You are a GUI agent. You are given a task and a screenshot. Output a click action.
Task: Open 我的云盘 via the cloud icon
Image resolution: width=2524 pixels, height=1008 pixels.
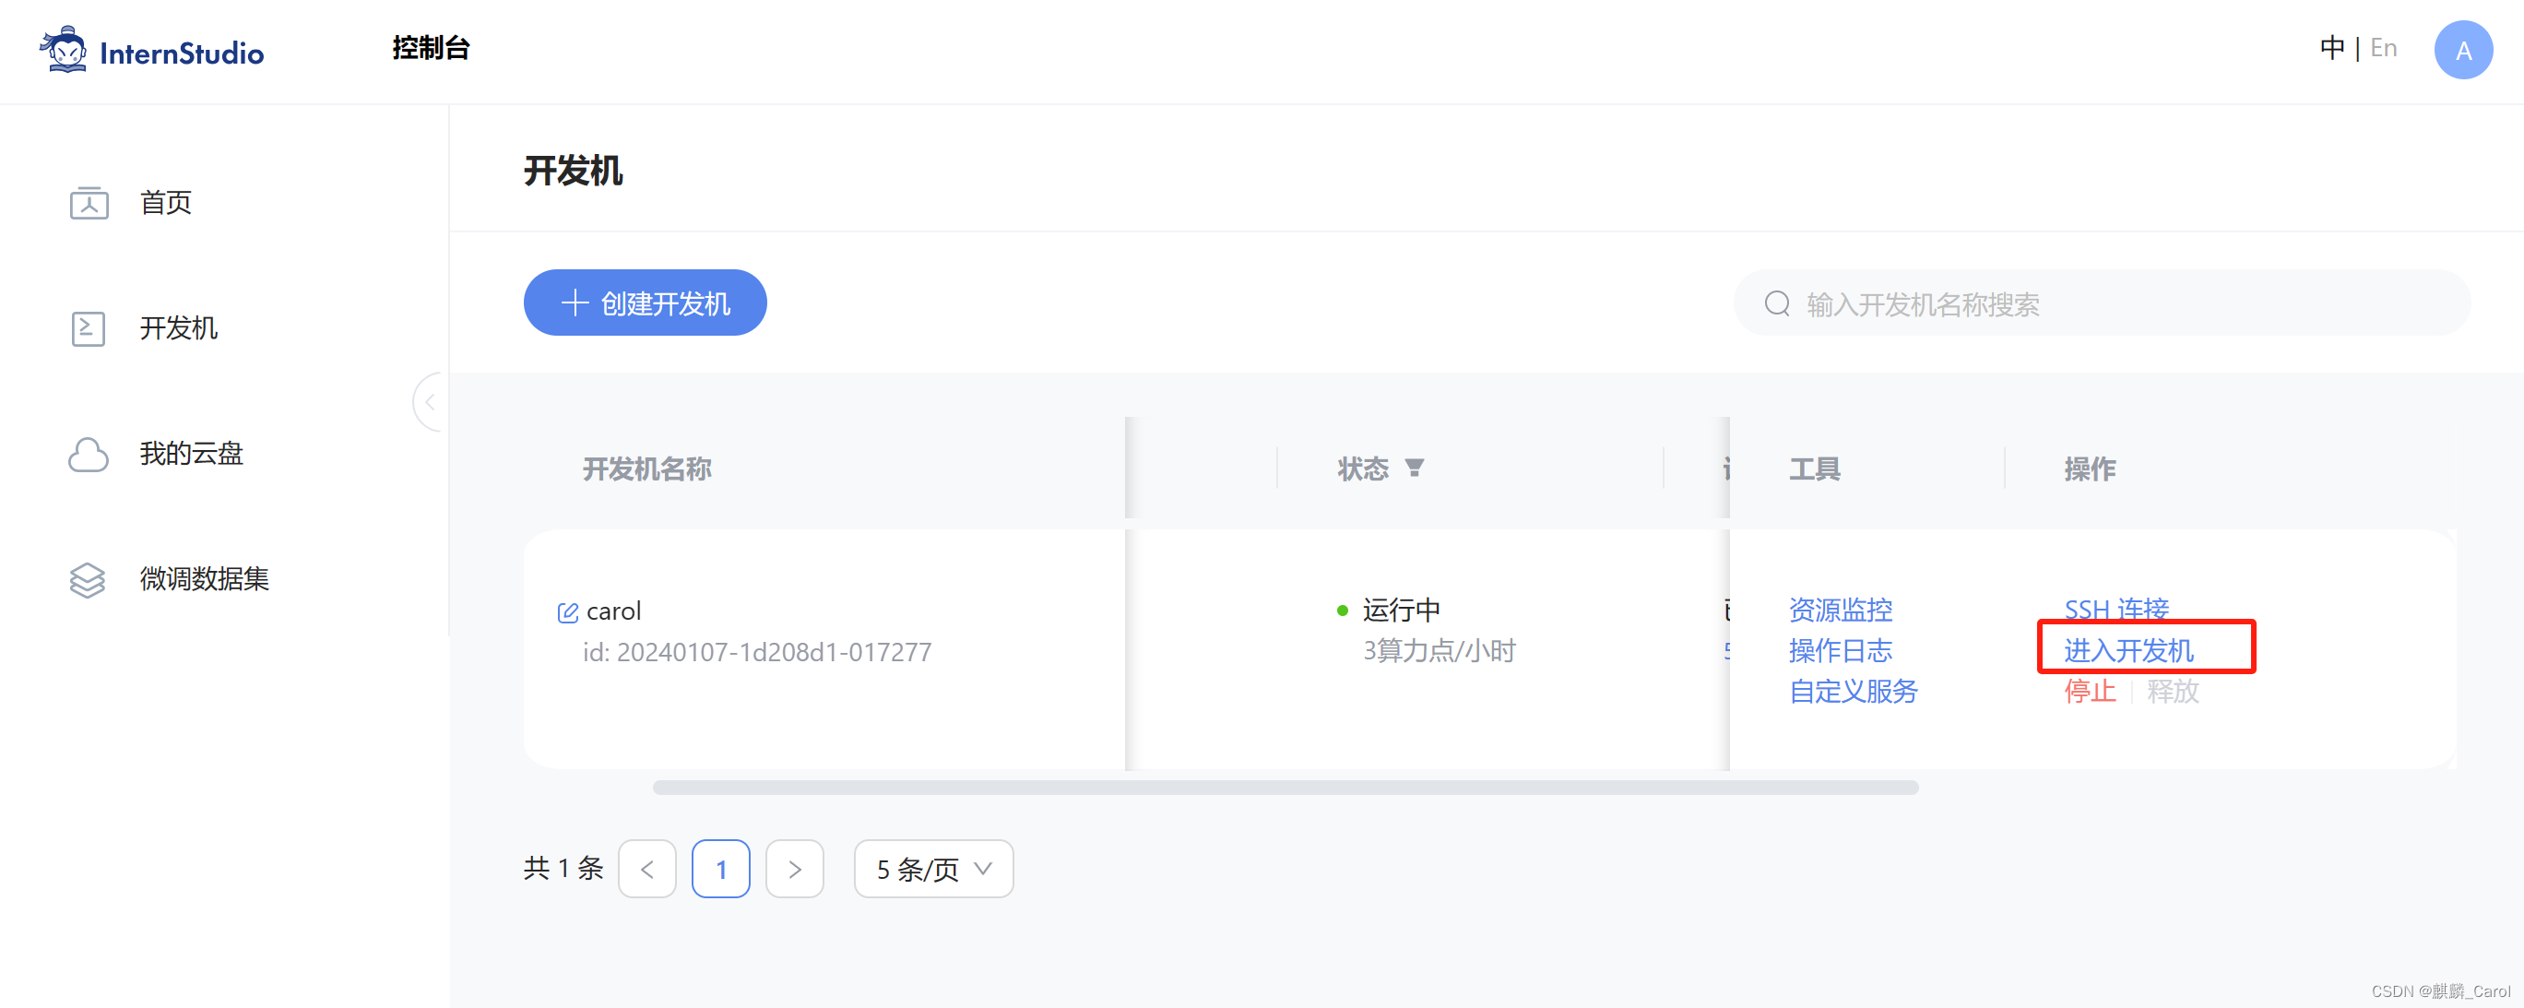coord(89,453)
